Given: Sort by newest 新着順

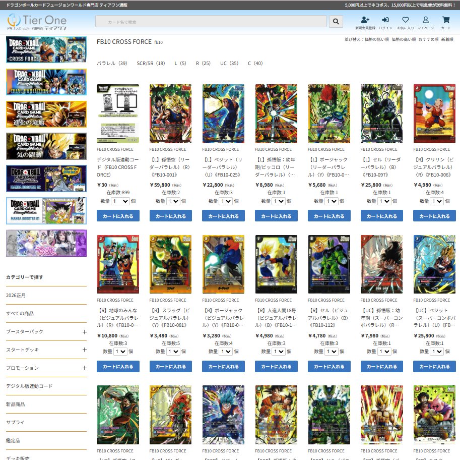Looking at the screenshot, I should [x=447, y=39].
